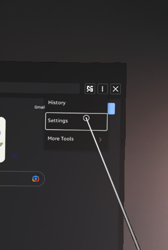Click the share icon below the doodle

pyautogui.click(x=14, y=156)
